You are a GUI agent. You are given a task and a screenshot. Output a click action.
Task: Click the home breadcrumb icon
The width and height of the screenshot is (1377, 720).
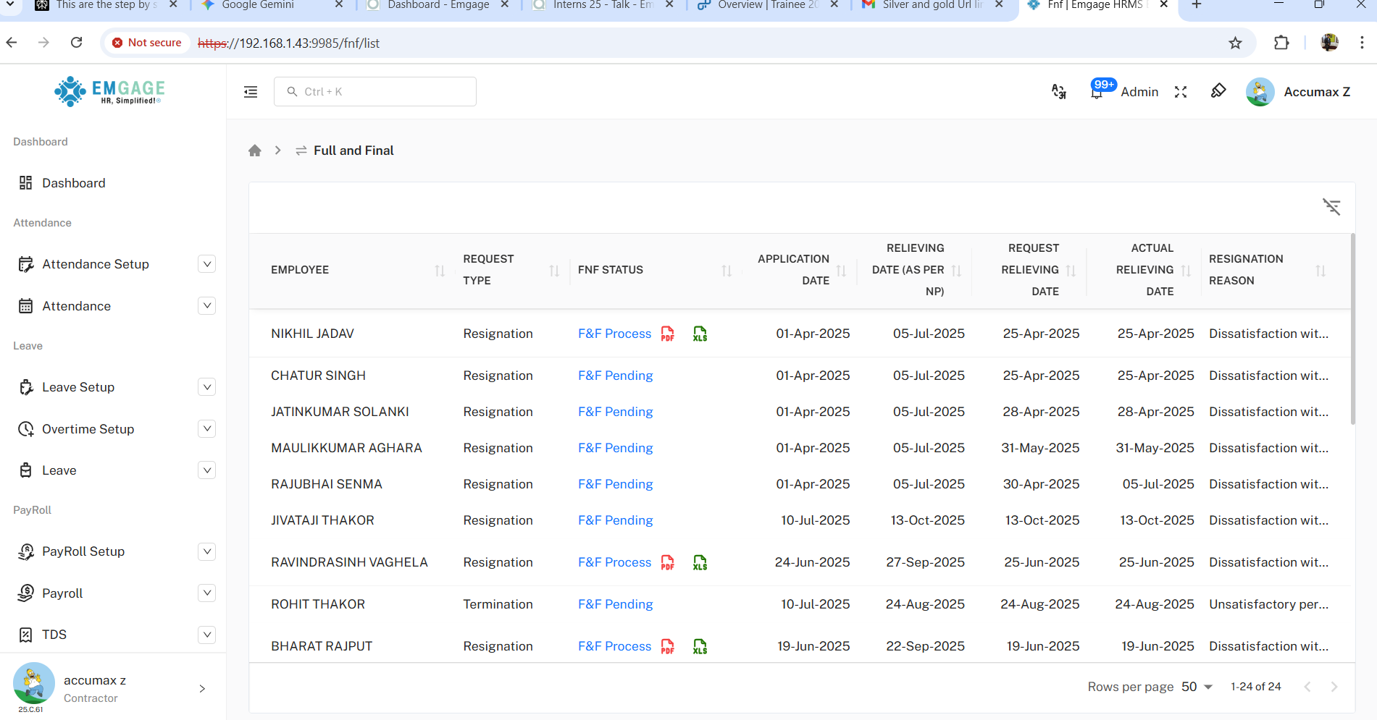click(254, 151)
